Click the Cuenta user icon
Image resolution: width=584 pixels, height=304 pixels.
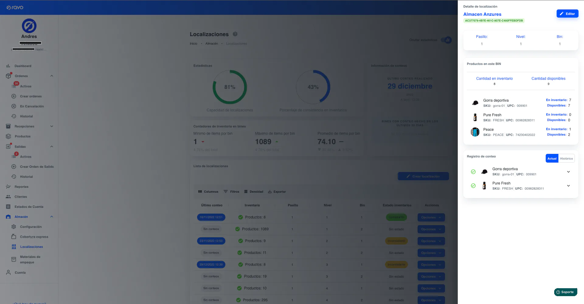coord(9,272)
